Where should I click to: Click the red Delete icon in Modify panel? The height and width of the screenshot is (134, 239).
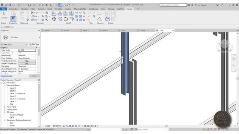84,20
